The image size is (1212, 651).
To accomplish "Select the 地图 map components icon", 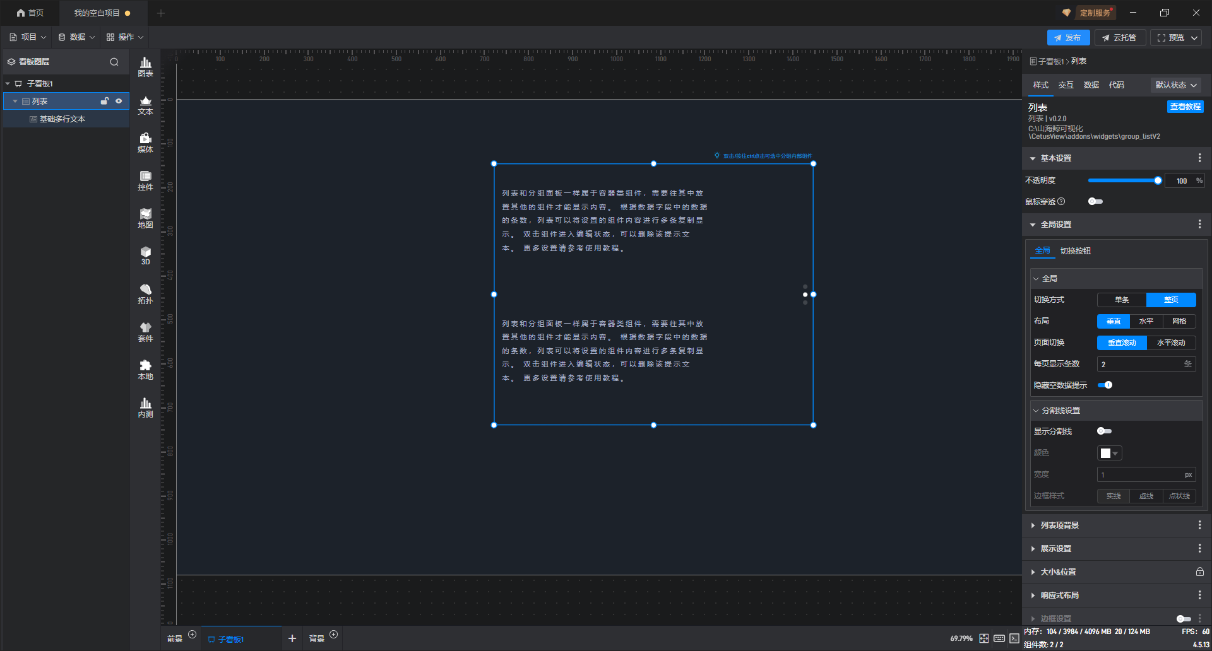I will coord(145,218).
